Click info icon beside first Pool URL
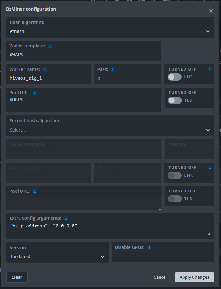This screenshot has height=289, width=221. pyautogui.click(x=35, y=93)
